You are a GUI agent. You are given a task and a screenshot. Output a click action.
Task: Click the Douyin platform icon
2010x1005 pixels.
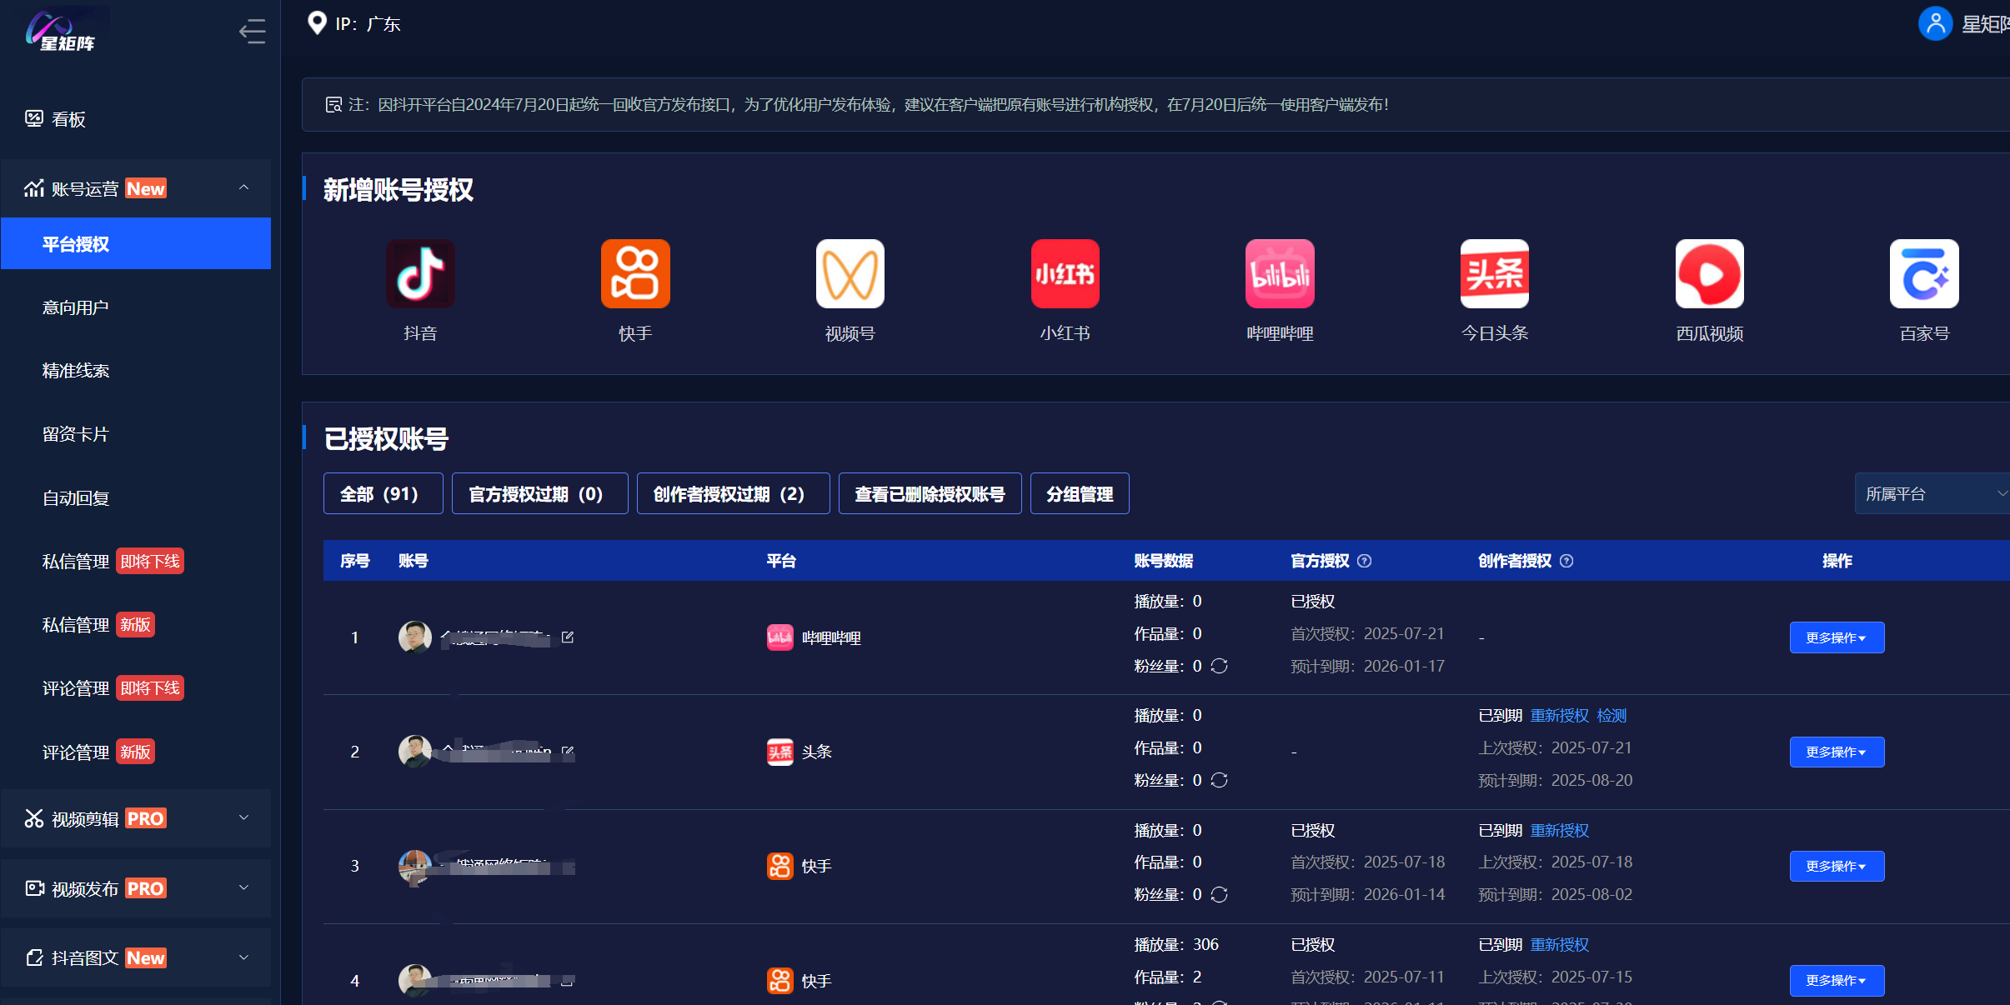(x=420, y=273)
